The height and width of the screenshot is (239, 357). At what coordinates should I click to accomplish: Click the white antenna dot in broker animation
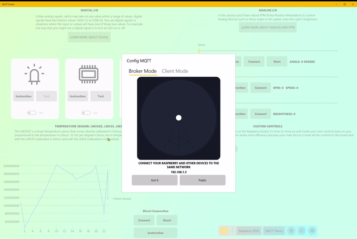point(179,118)
